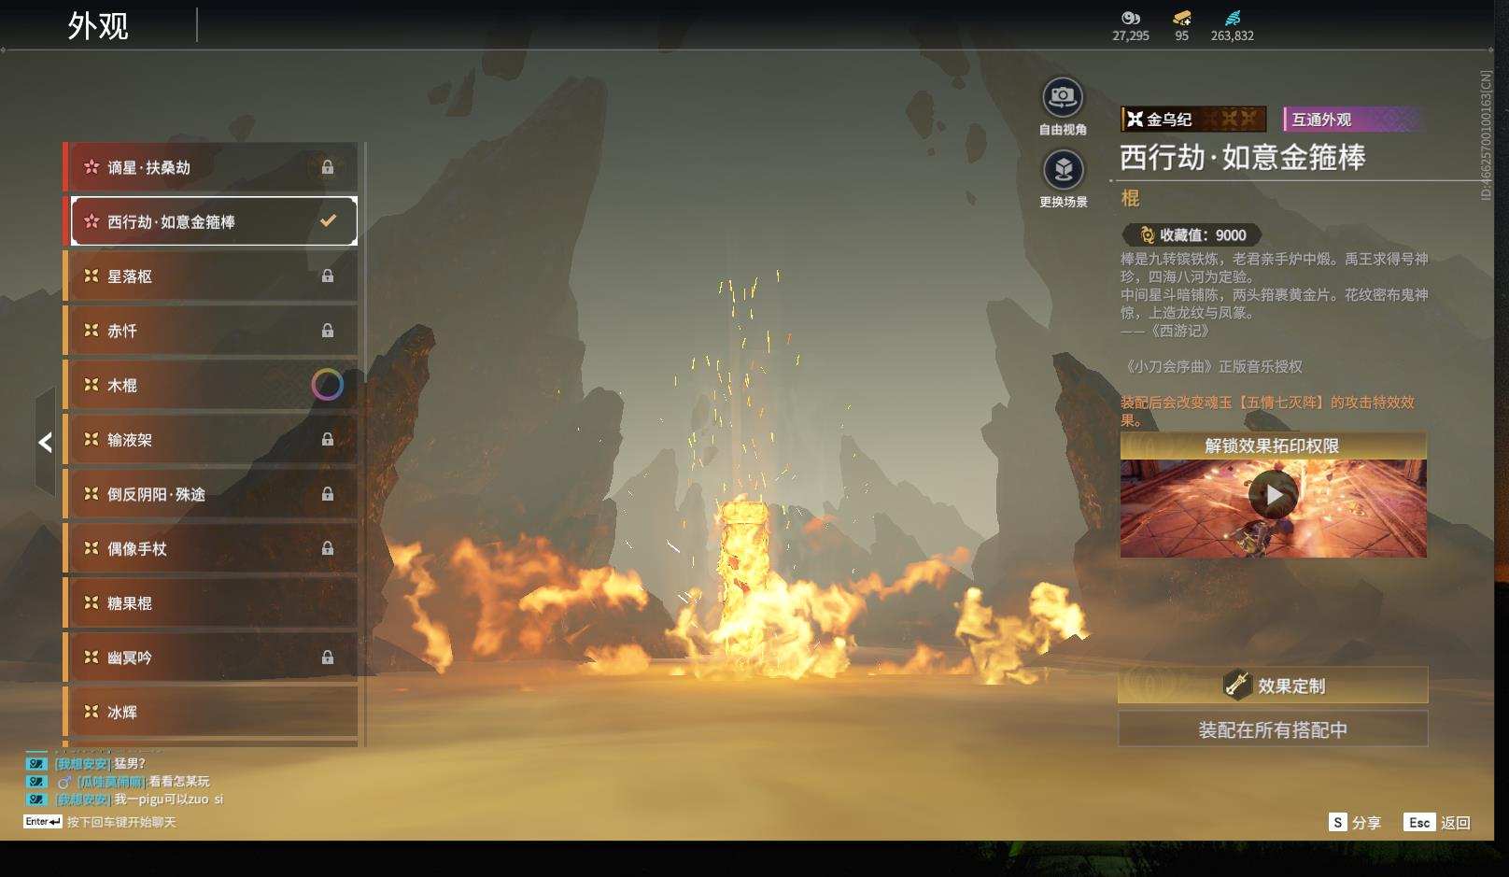Click the lock icon on 赤忏
This screenshot has width=1509, height=877.
pyautogui.click(x=328, y=331)
